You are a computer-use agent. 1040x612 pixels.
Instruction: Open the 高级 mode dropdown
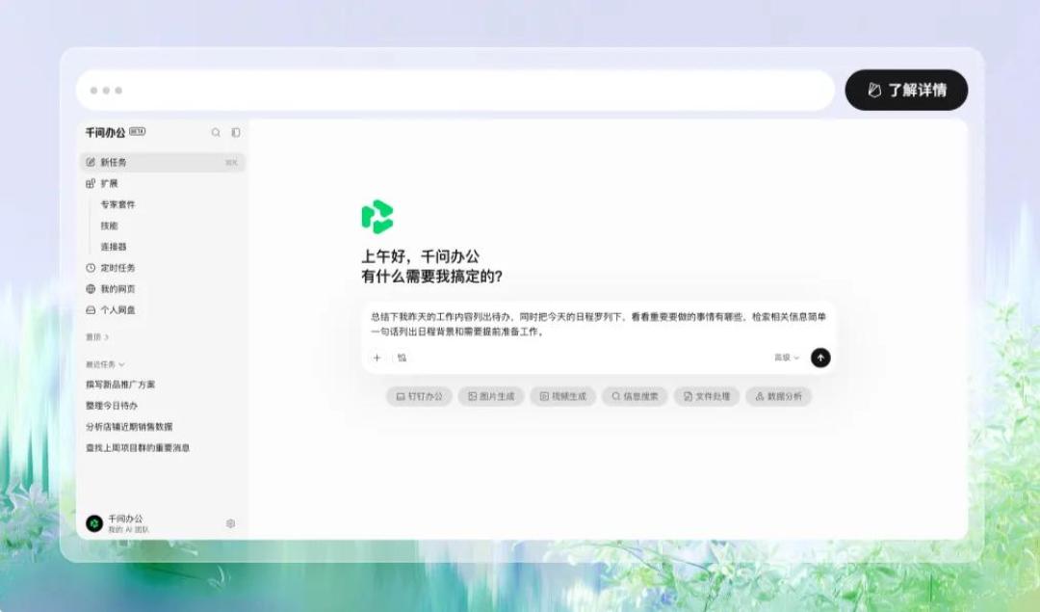787,358
